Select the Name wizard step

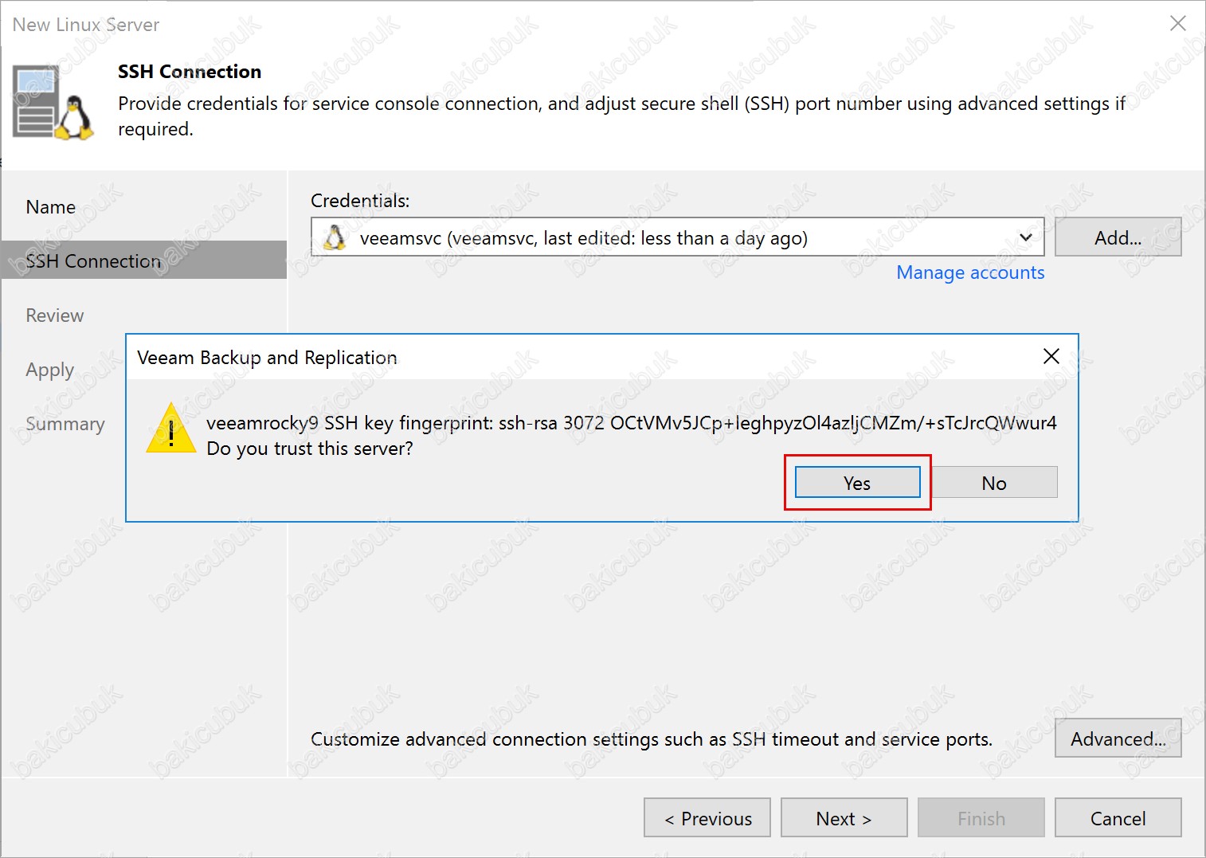tap(51, 207)
